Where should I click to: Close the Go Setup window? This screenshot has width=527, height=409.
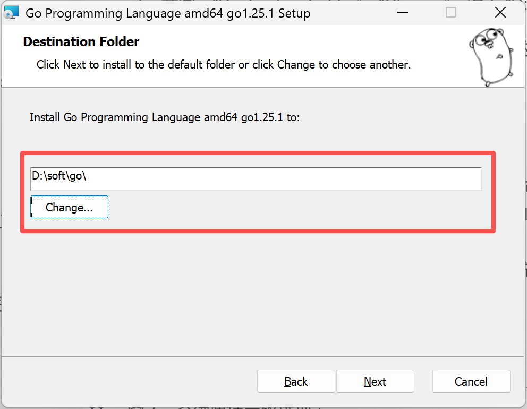click(x=500, y=12)
